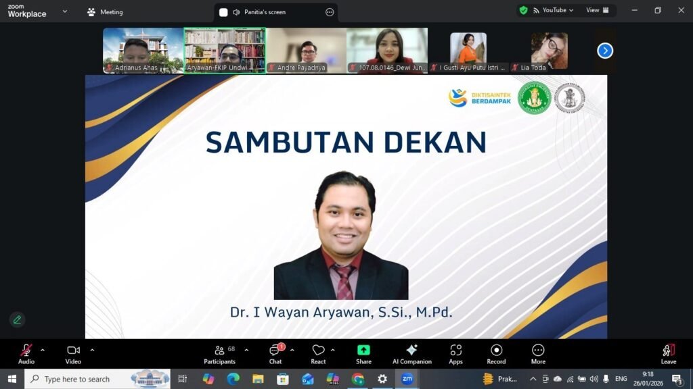Select Andre Payadnya's video thumbnail

(x=307, y=50)
